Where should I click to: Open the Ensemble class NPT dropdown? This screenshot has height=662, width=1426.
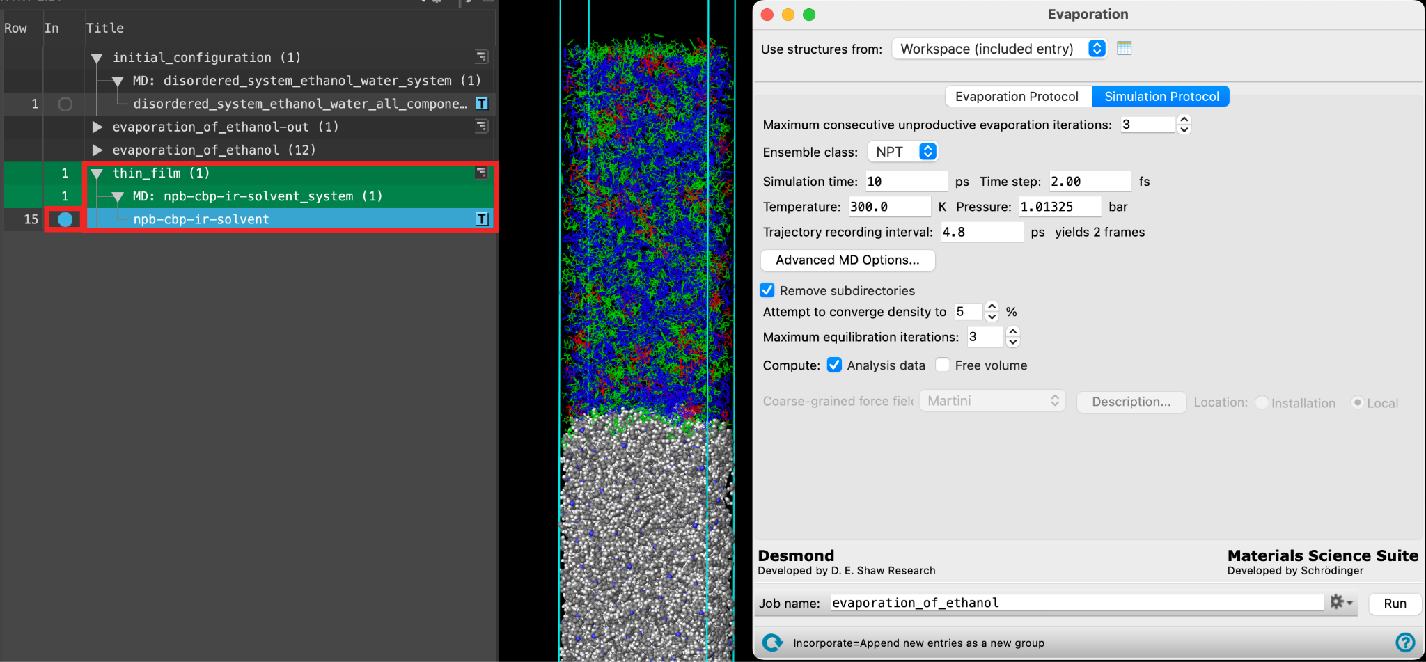click(x=902, y=152)
